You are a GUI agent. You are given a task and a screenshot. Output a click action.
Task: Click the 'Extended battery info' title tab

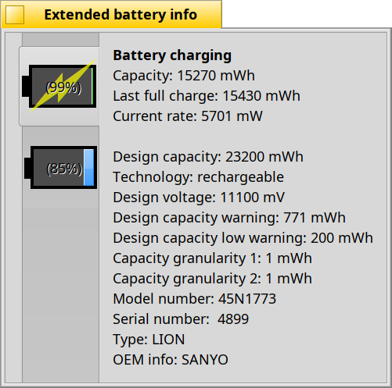click(111, 14)
